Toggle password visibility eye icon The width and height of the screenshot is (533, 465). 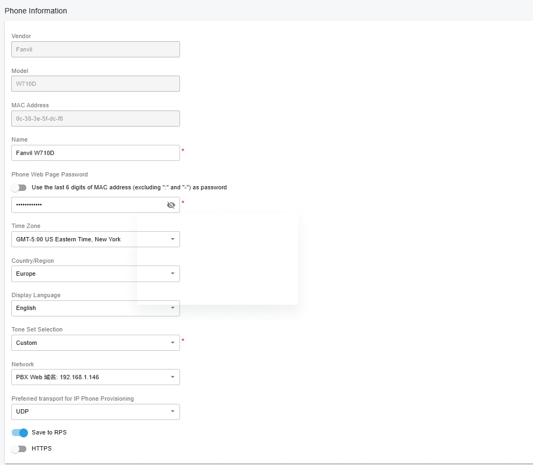[171, 205]
